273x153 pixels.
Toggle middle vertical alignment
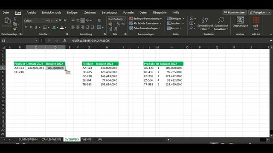(x=78, y=20)
